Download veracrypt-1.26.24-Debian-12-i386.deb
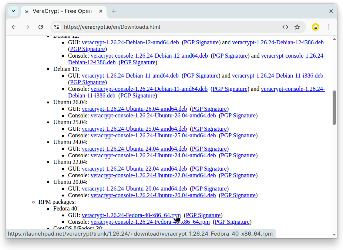The image size is (343, 250). coord(278,42)
